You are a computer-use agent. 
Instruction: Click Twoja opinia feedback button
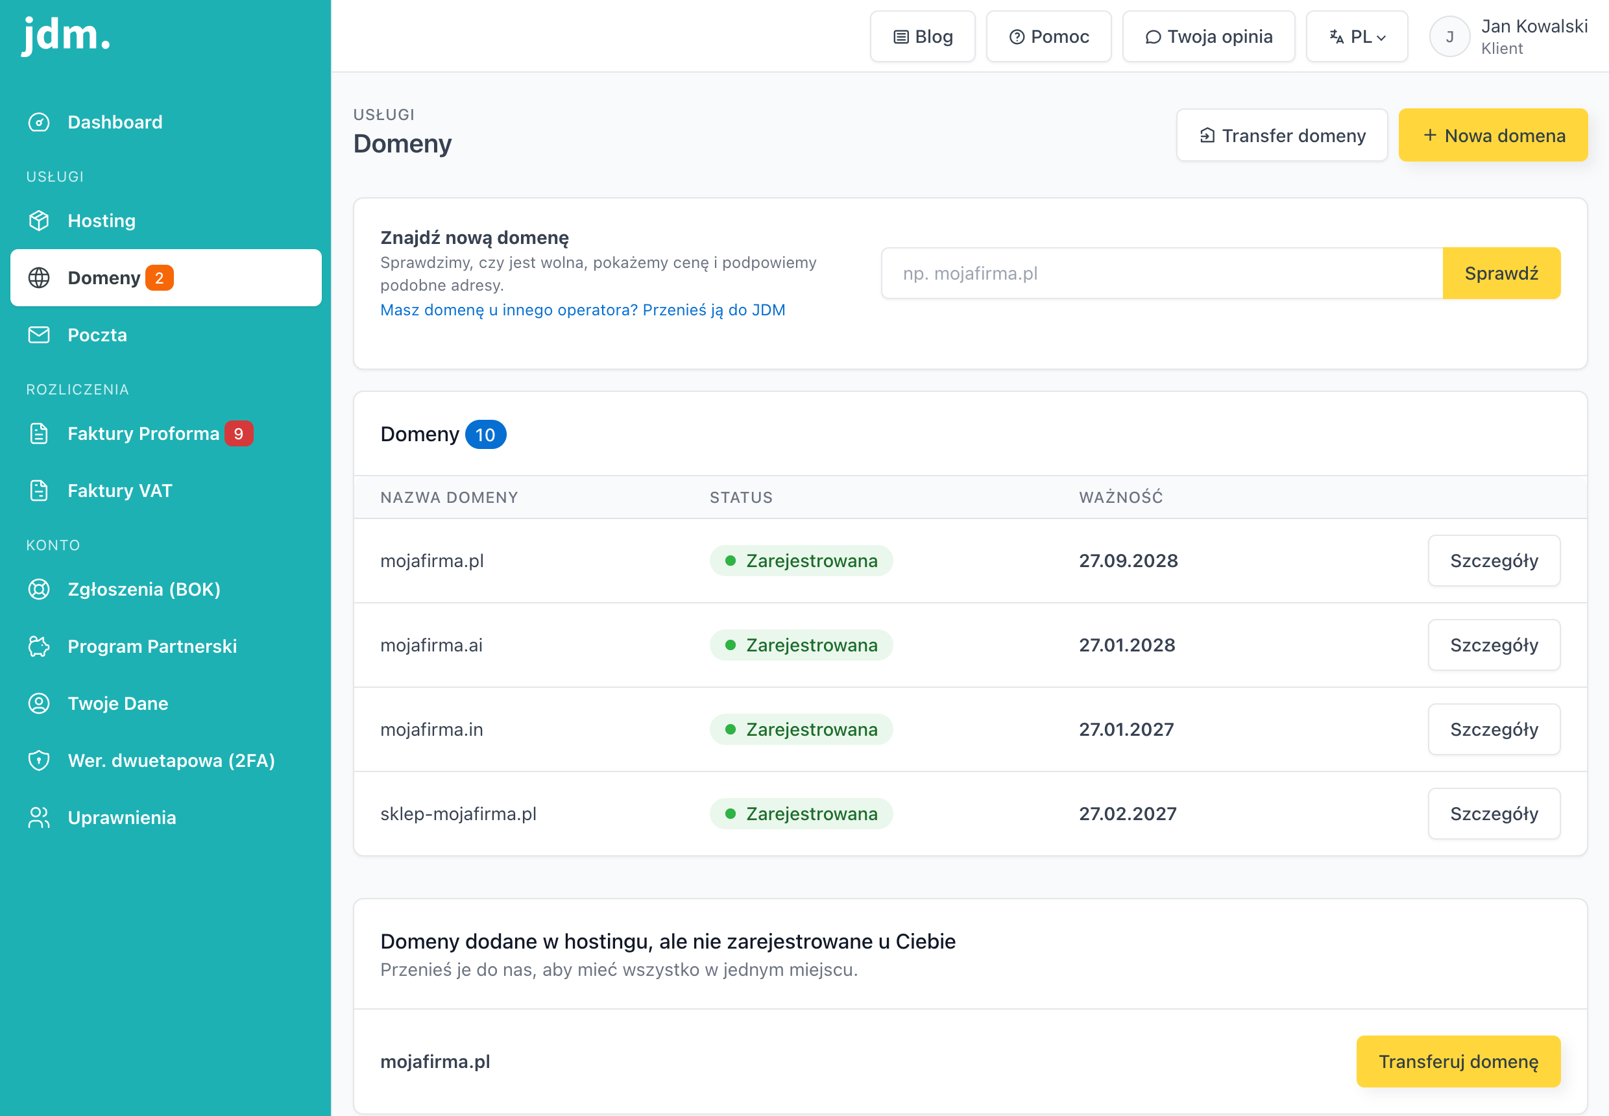point(1208,36)
